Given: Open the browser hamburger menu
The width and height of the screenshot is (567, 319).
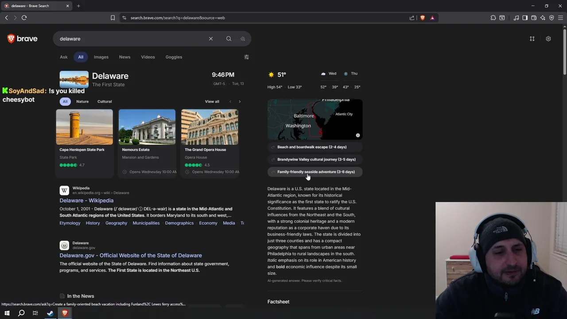Looking at the screenshot, I should click(560, 18).
